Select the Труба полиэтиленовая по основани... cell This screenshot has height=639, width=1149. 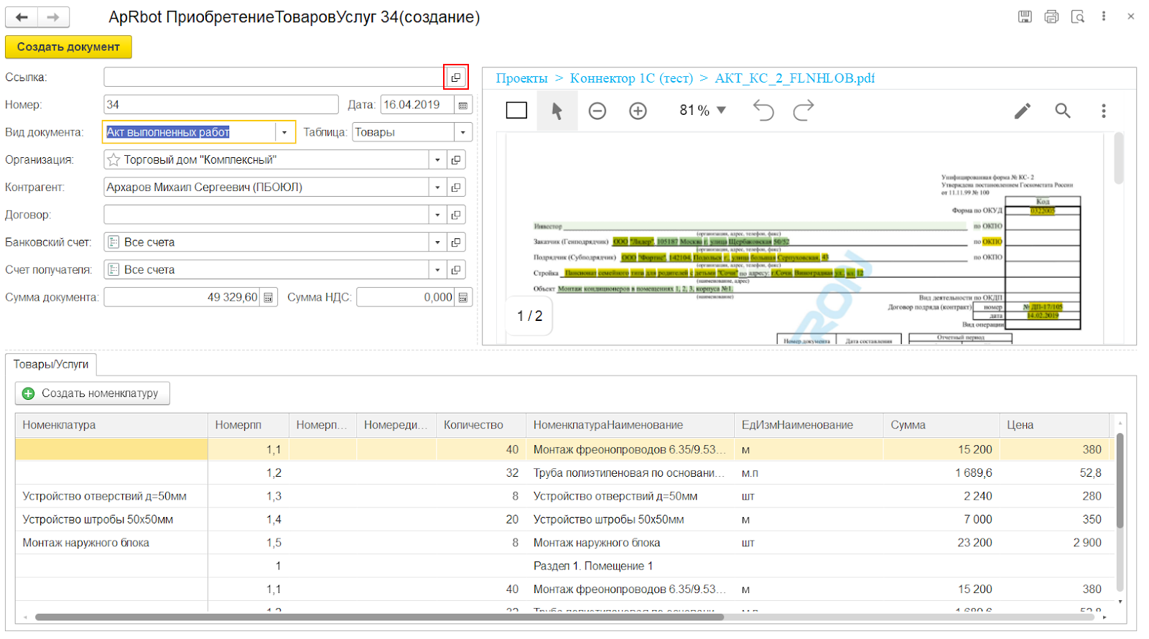(630, 473)
